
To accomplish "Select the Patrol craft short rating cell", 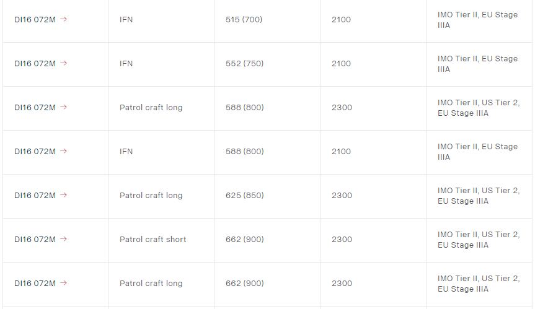I will pos(153,240).
